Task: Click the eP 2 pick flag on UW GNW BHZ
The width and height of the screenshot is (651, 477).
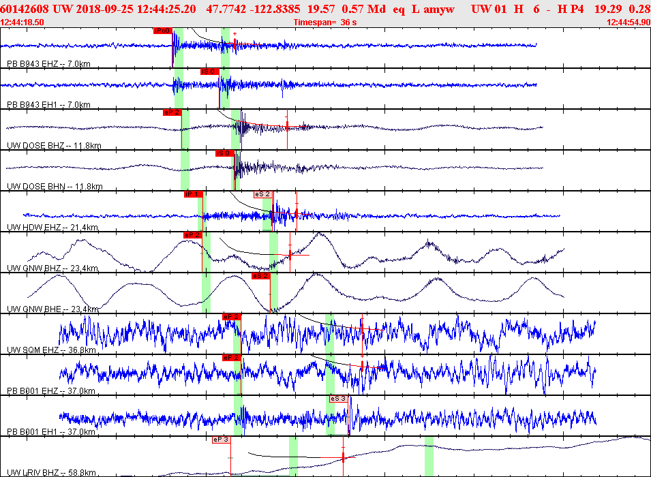Action: 193,235
